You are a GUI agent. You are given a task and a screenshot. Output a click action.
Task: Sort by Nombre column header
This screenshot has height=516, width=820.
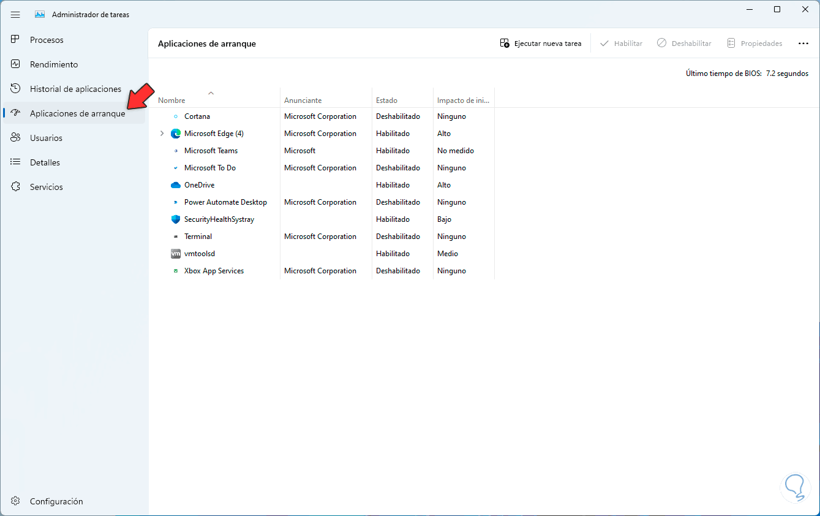[x=214, y=98]
